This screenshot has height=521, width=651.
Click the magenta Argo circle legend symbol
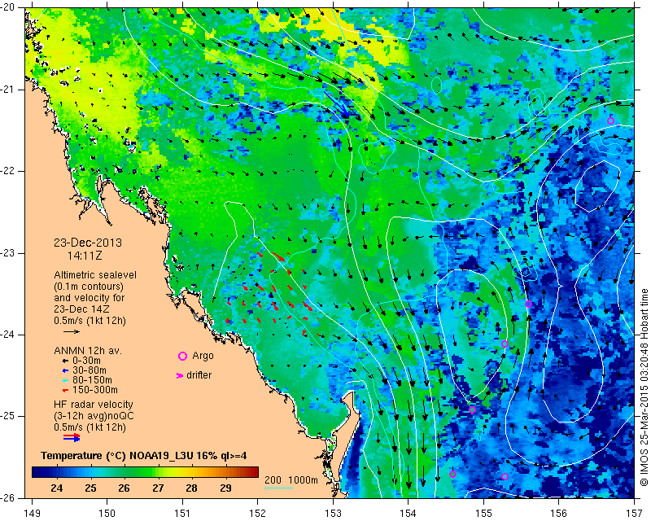(x=182, y=356)
